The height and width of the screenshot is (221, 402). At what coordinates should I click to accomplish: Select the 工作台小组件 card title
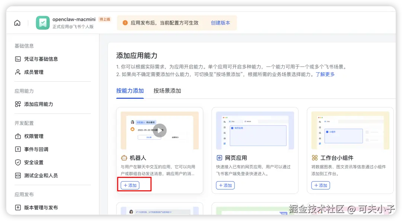(337, 158)
